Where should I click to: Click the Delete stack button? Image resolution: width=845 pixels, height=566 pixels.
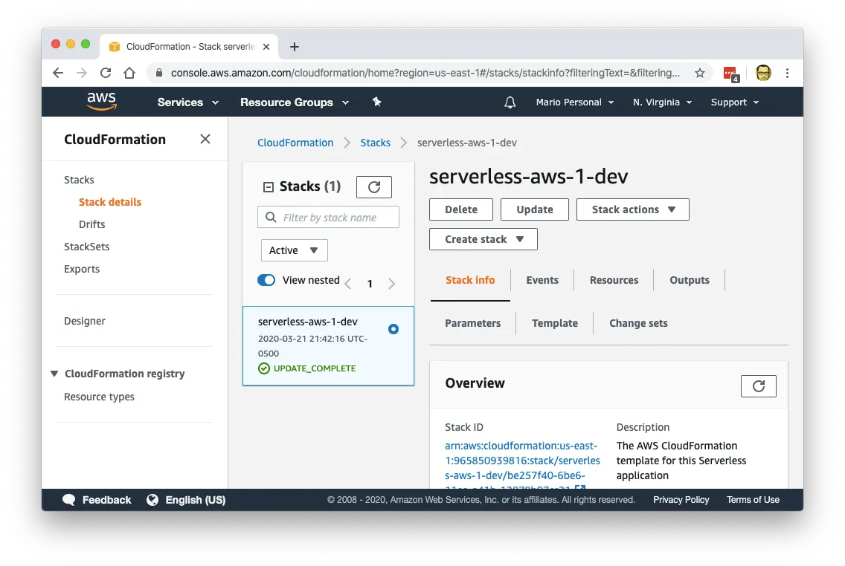click(461, 209)
